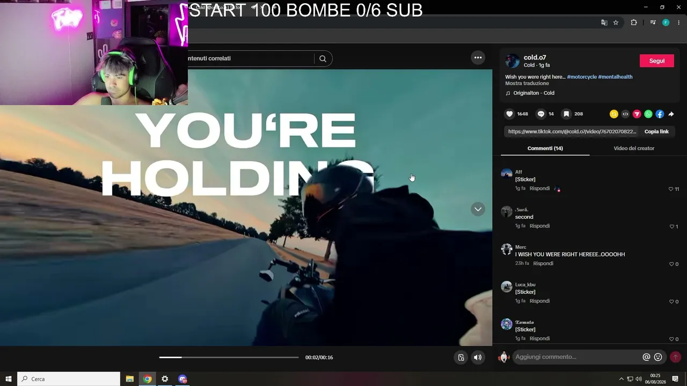
Task: Open Chrome extensions puzzle icon
Action: tap(634, 23)
